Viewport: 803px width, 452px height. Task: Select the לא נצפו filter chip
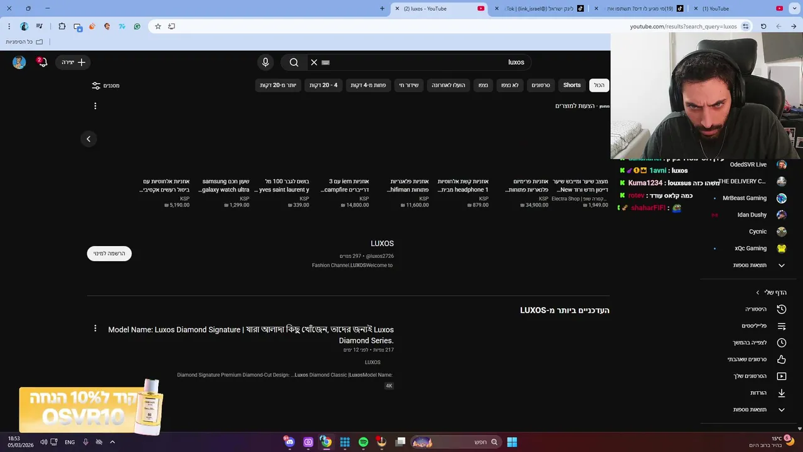510,85
